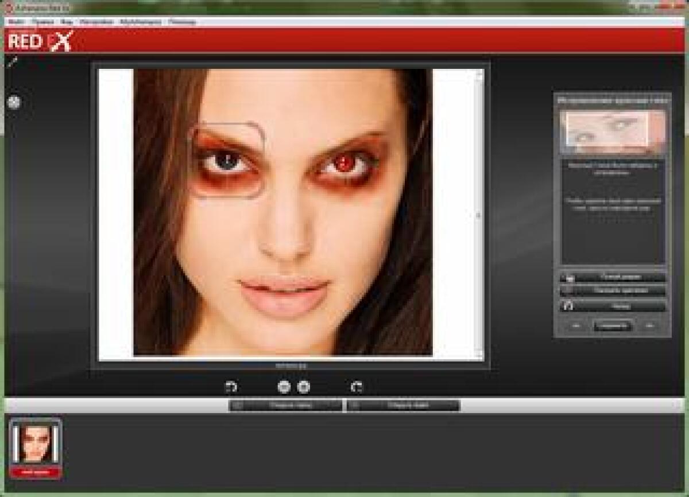Click the vertical scrollbar beside the photo canvas

pyautogui.click(x=479, y=215)
